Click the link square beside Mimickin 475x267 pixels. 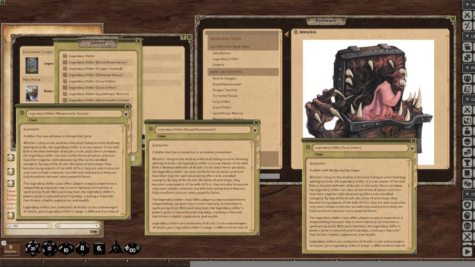coord(296,32)
